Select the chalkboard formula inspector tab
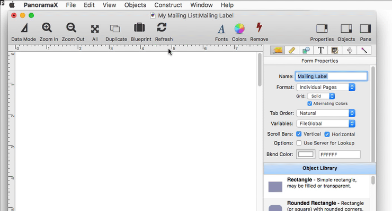 pyautogui.click(x=335, y=50)
